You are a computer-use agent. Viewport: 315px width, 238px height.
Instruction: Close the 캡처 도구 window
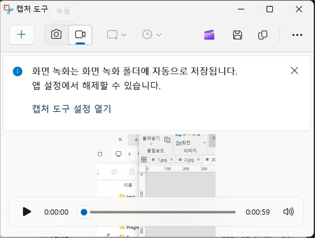(299, 9)
